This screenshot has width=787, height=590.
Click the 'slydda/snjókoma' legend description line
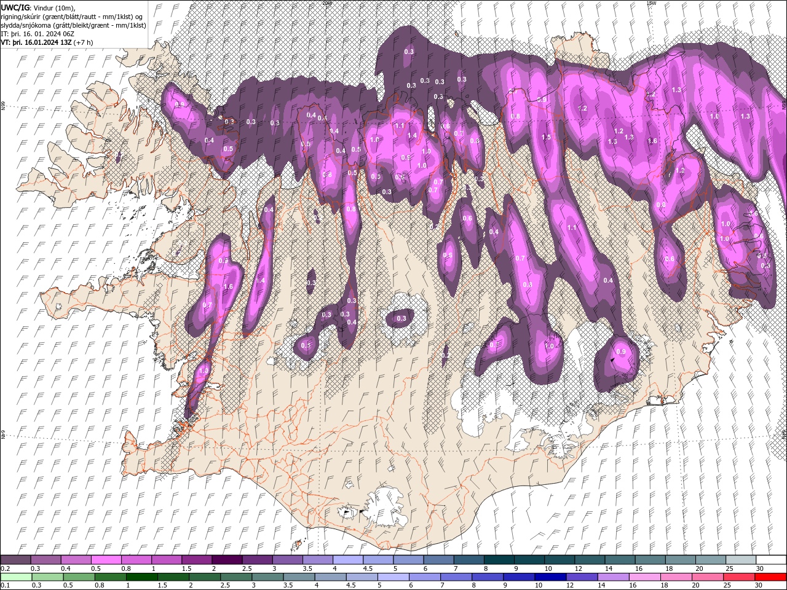click(x=74, y=25)
